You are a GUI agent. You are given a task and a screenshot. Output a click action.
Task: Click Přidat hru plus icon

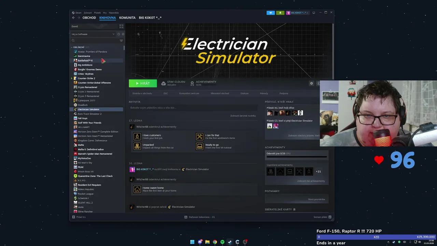73,217
